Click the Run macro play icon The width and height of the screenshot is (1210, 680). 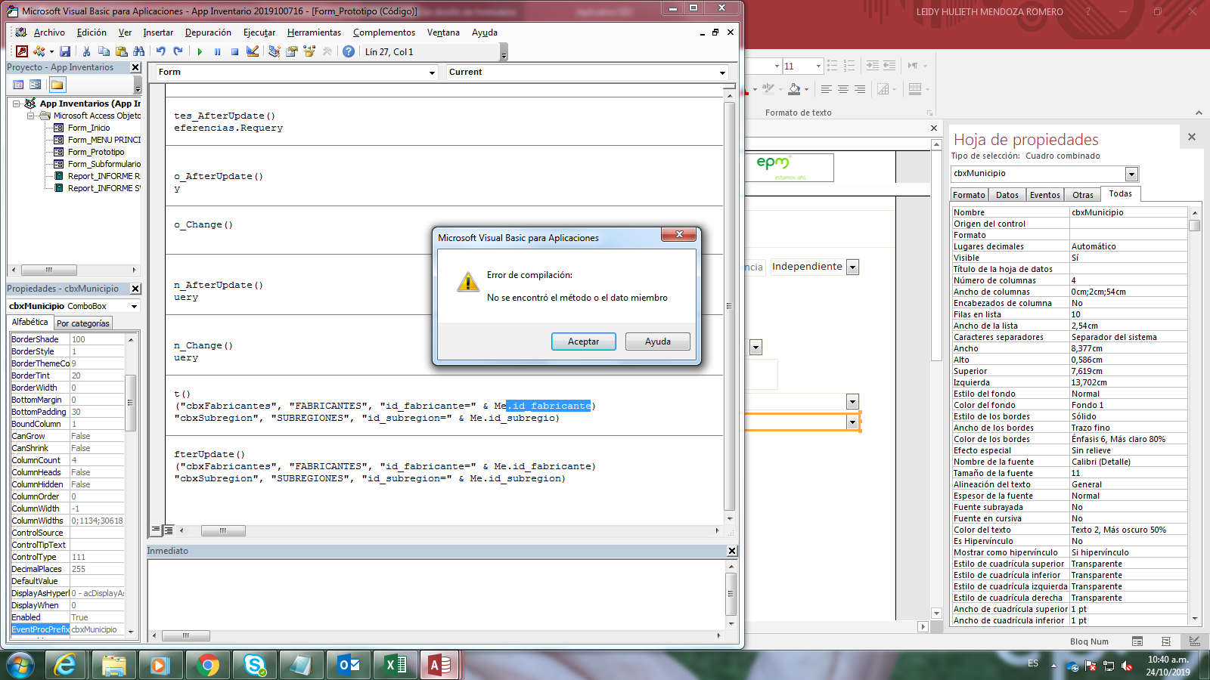coord(200,51)
